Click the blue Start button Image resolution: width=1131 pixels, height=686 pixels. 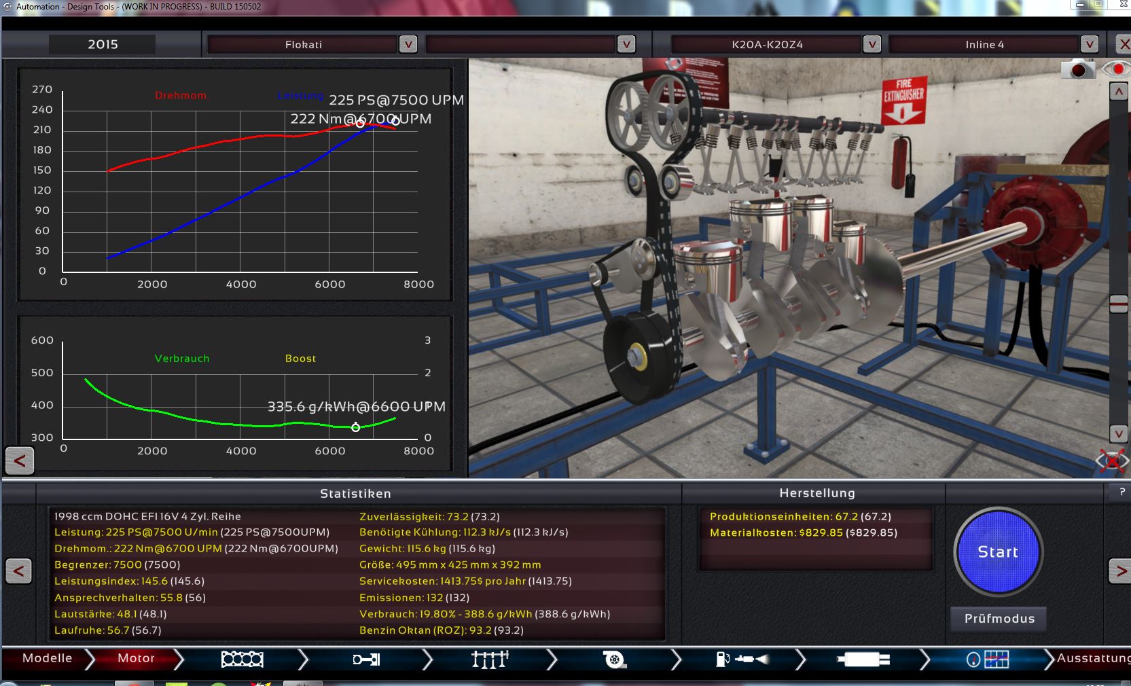(x=998, y=552)
